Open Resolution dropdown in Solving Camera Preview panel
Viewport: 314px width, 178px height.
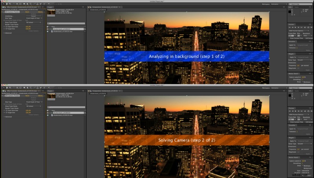(x=308, y=119)
